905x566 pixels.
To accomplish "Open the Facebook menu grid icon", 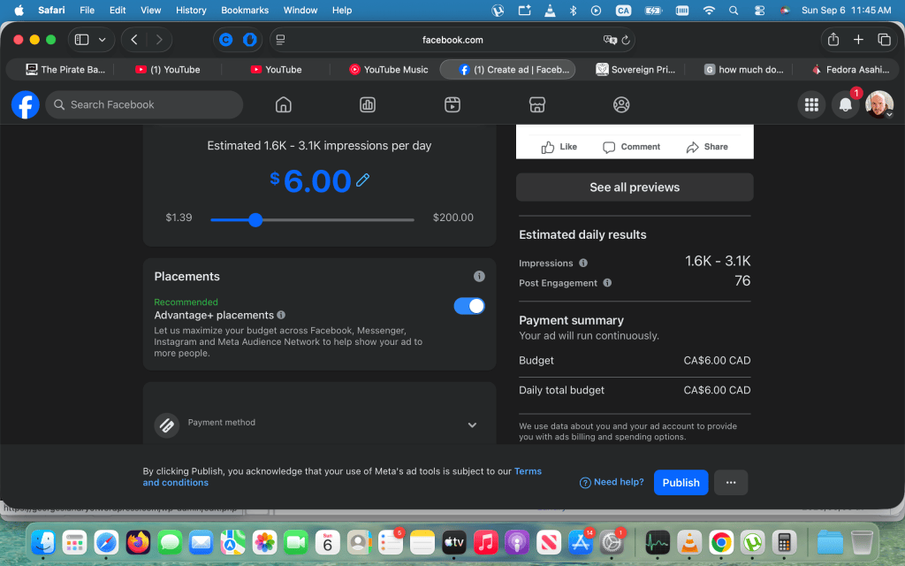I will 811,104.
